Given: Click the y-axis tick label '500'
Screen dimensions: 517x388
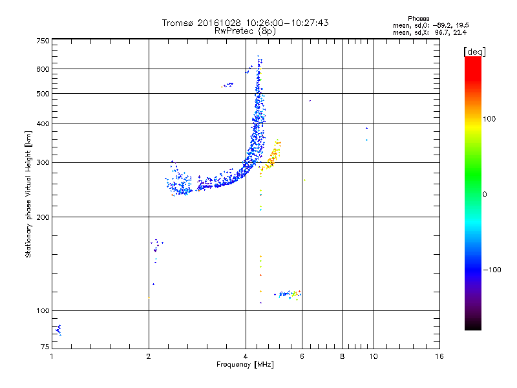Looking at the screenshot, I should click(43, 94).
